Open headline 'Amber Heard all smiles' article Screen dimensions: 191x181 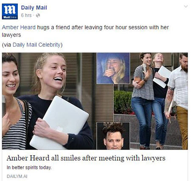86,158
